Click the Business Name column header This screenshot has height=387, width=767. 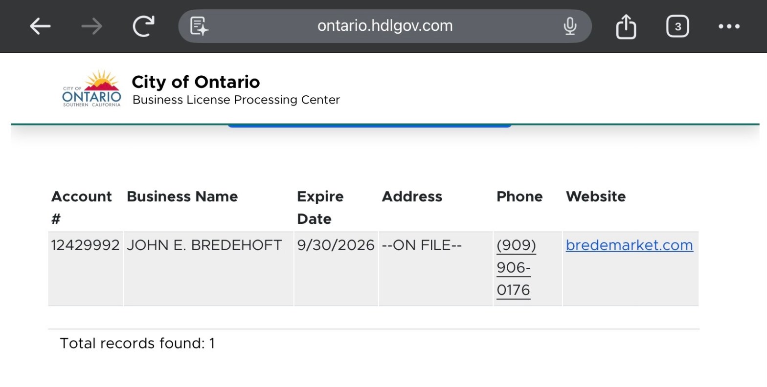(x=182, y=196)
